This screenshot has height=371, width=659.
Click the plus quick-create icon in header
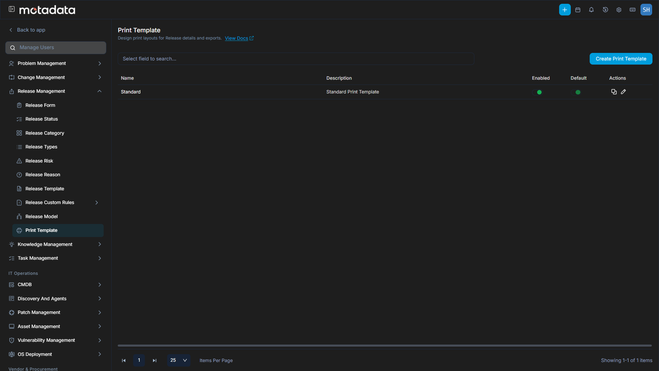click(x=565, y=10)
